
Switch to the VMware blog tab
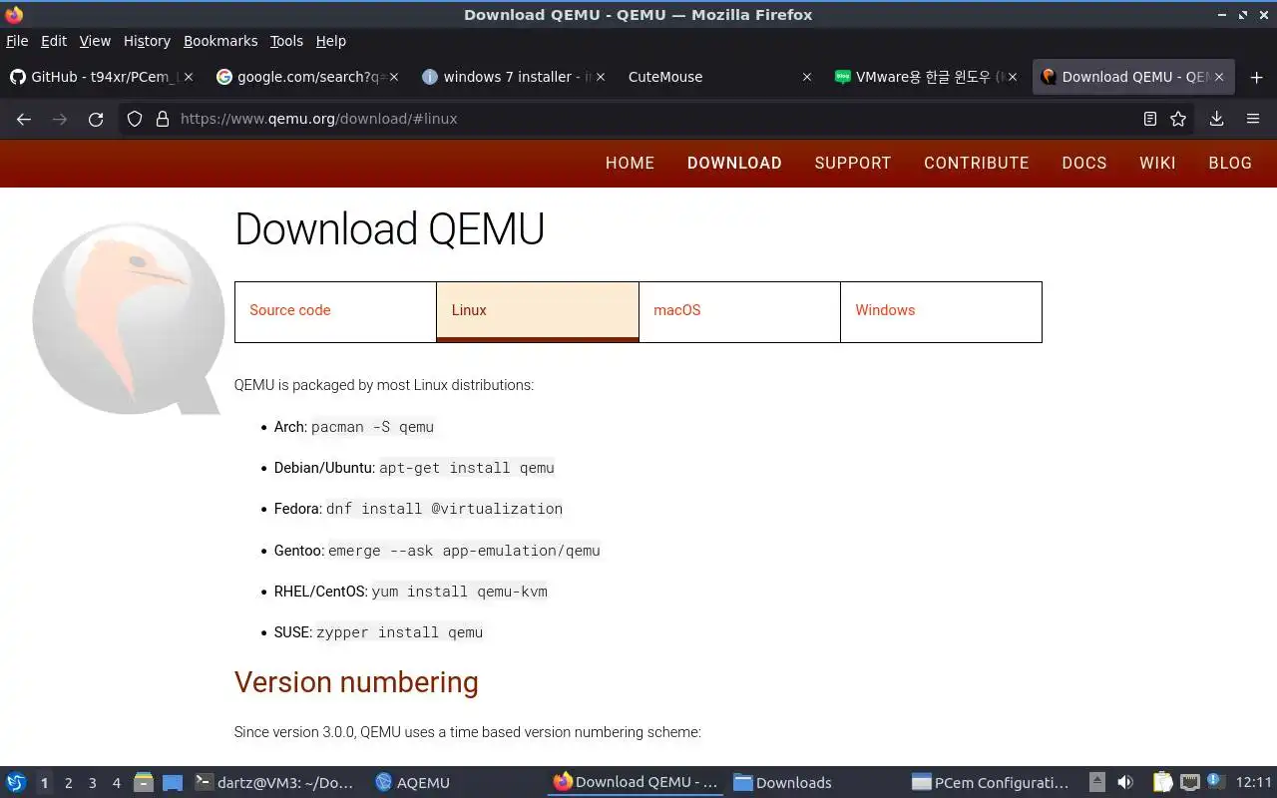925,77
